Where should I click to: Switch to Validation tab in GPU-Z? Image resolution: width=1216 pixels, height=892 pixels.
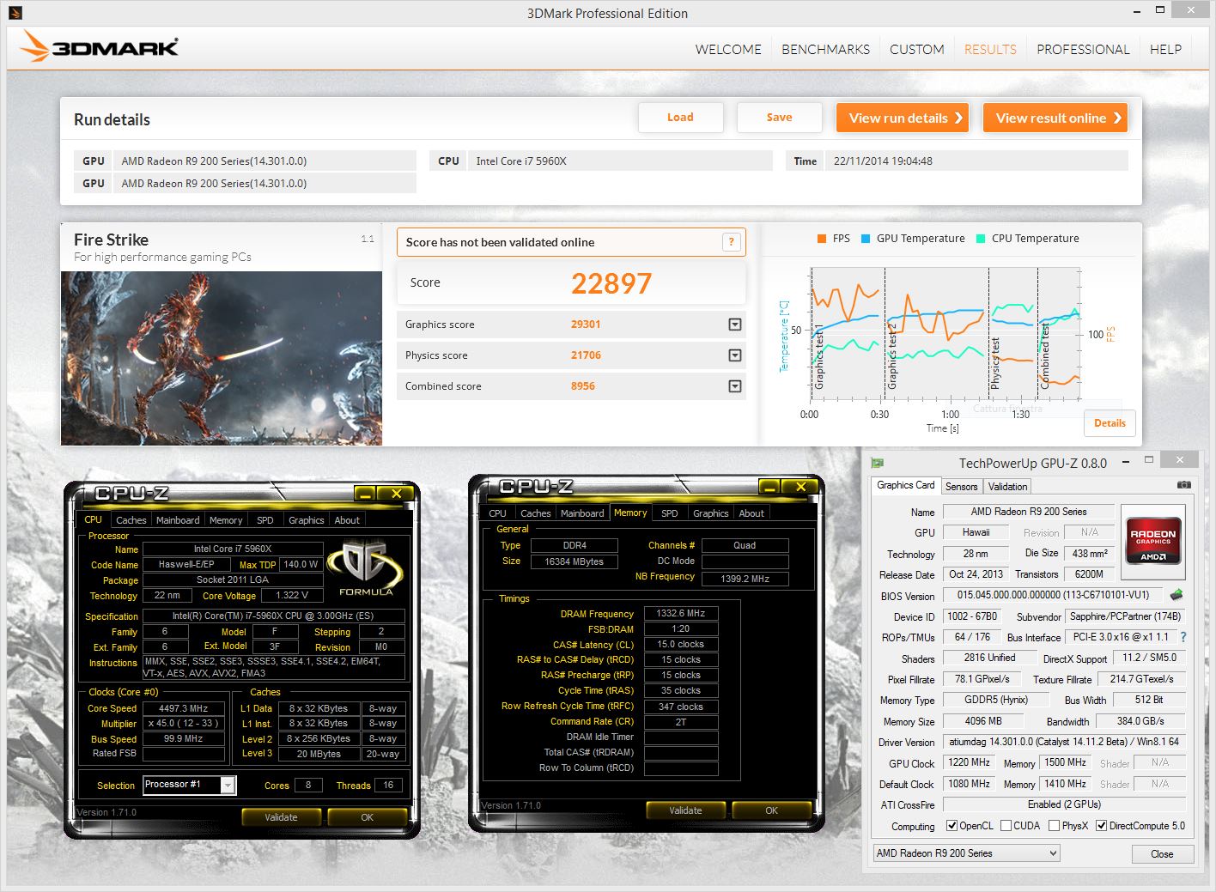point(1007,486)
